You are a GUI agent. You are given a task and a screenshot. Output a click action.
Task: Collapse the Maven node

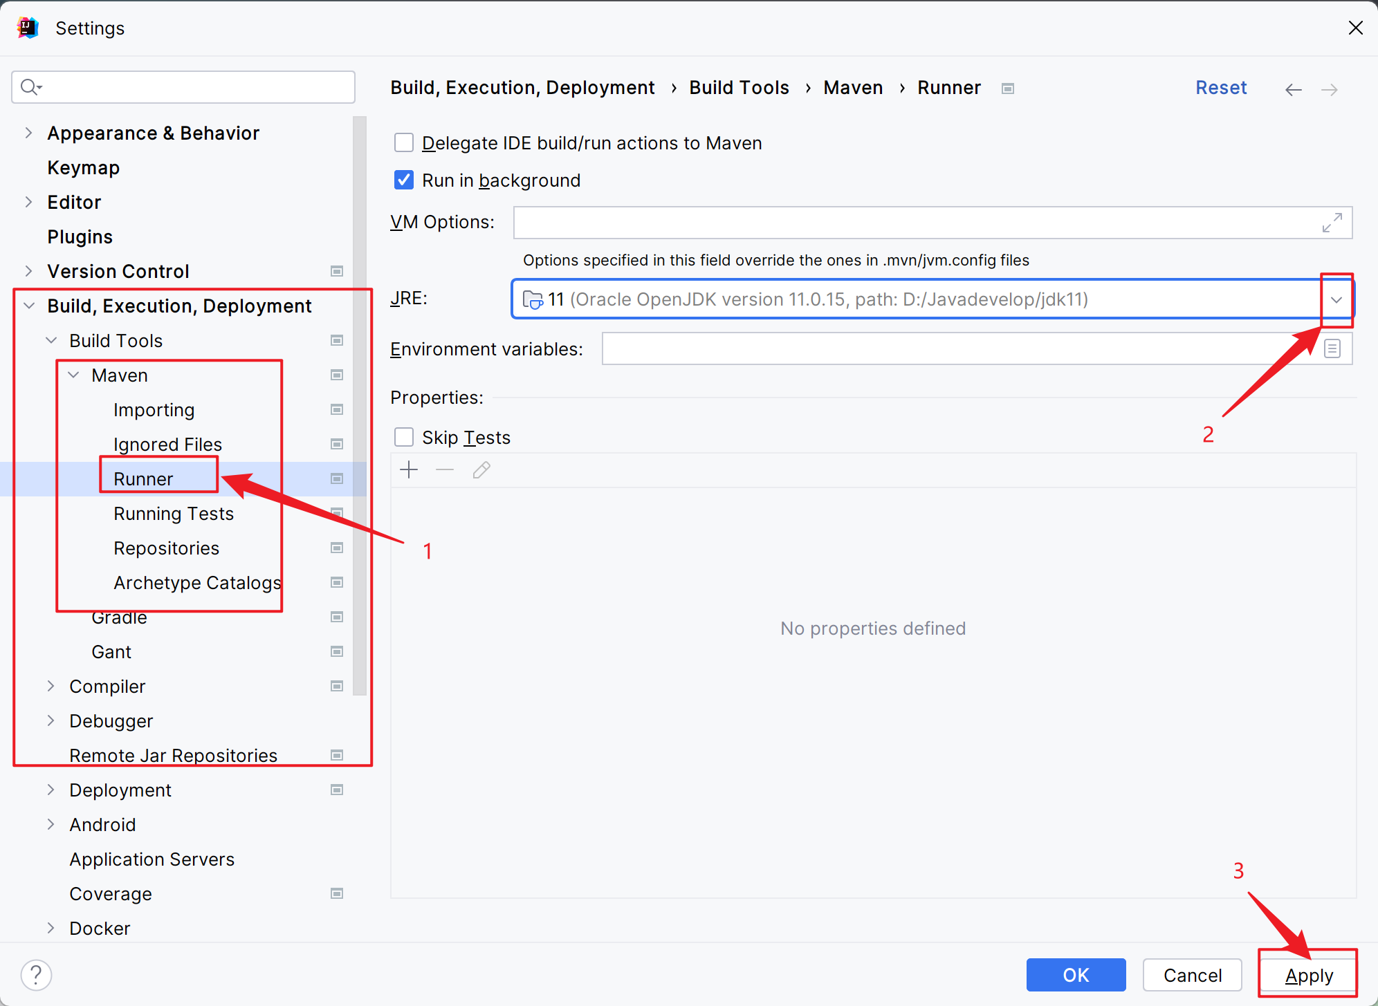click(73, 375)
